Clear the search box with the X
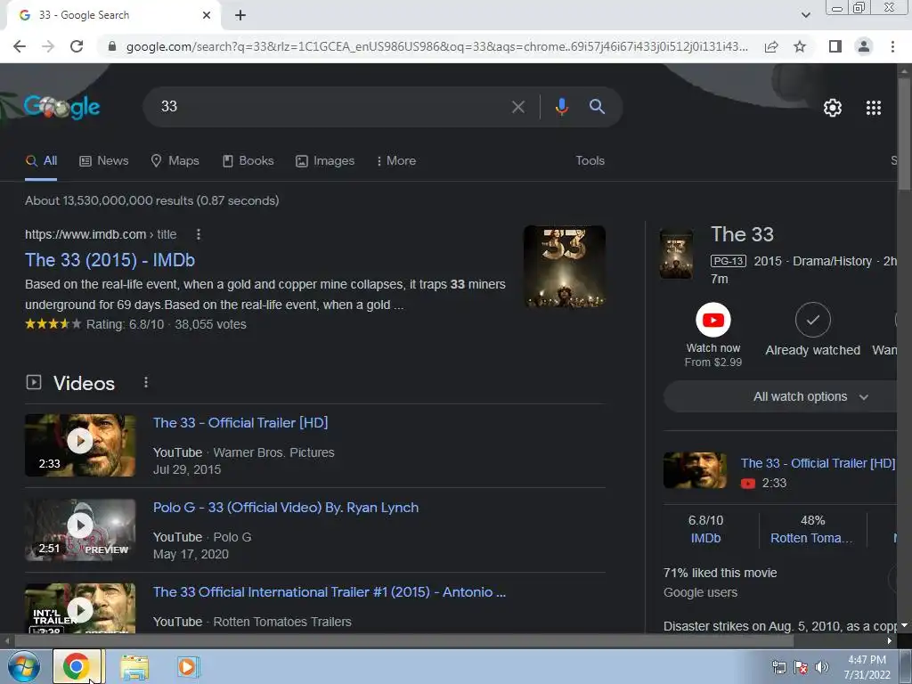 tap(517, 107)
